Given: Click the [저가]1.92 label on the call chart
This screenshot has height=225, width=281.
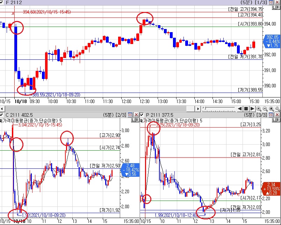Looking at the screenshot, I should coord(110,210).
